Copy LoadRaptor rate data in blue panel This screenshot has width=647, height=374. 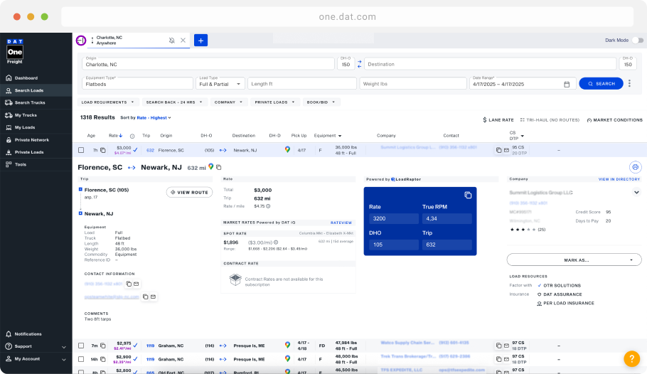468,195
